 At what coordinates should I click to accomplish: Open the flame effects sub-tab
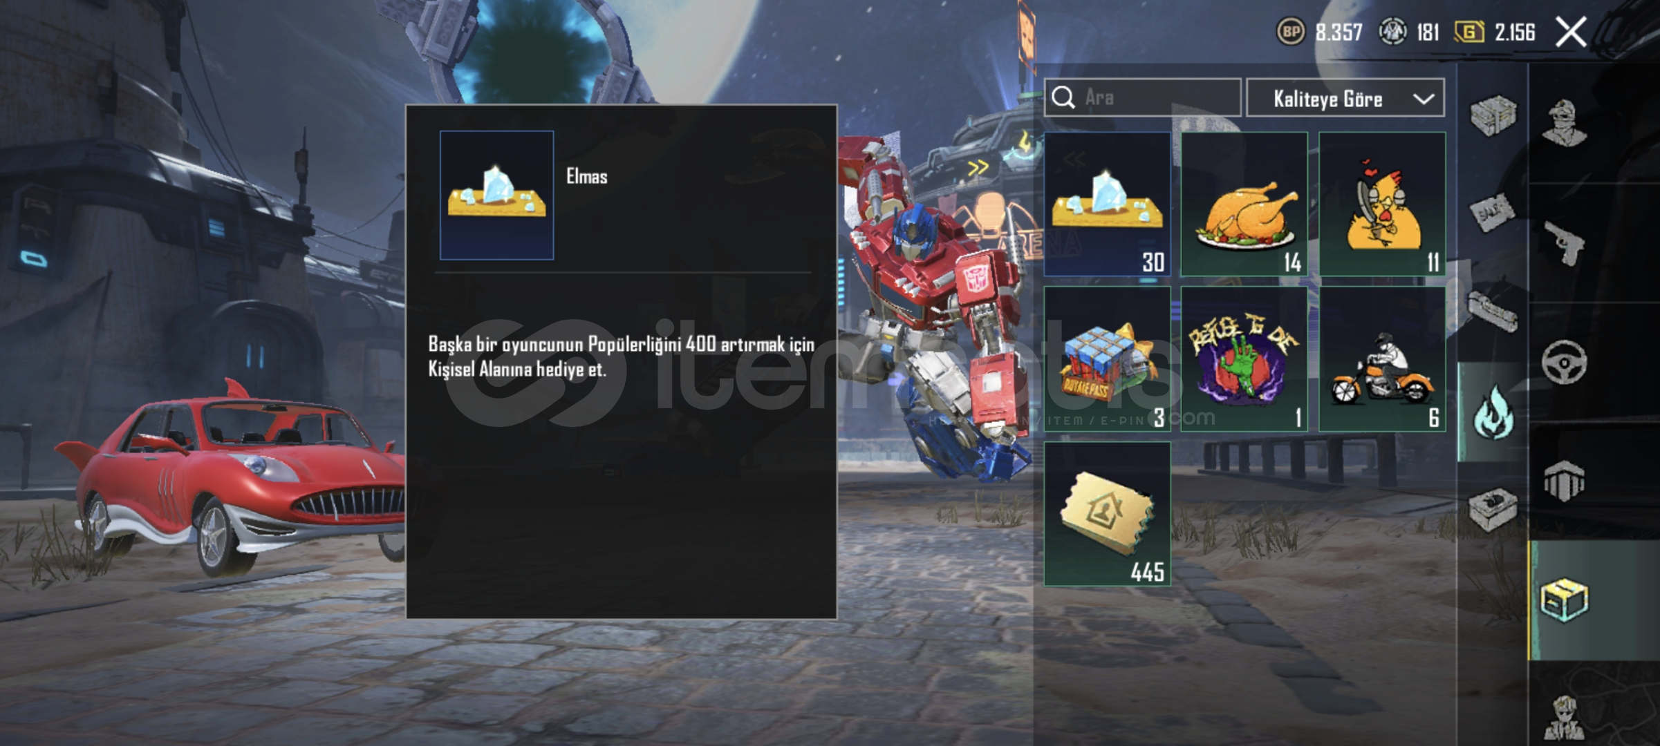coord(1493,412)
